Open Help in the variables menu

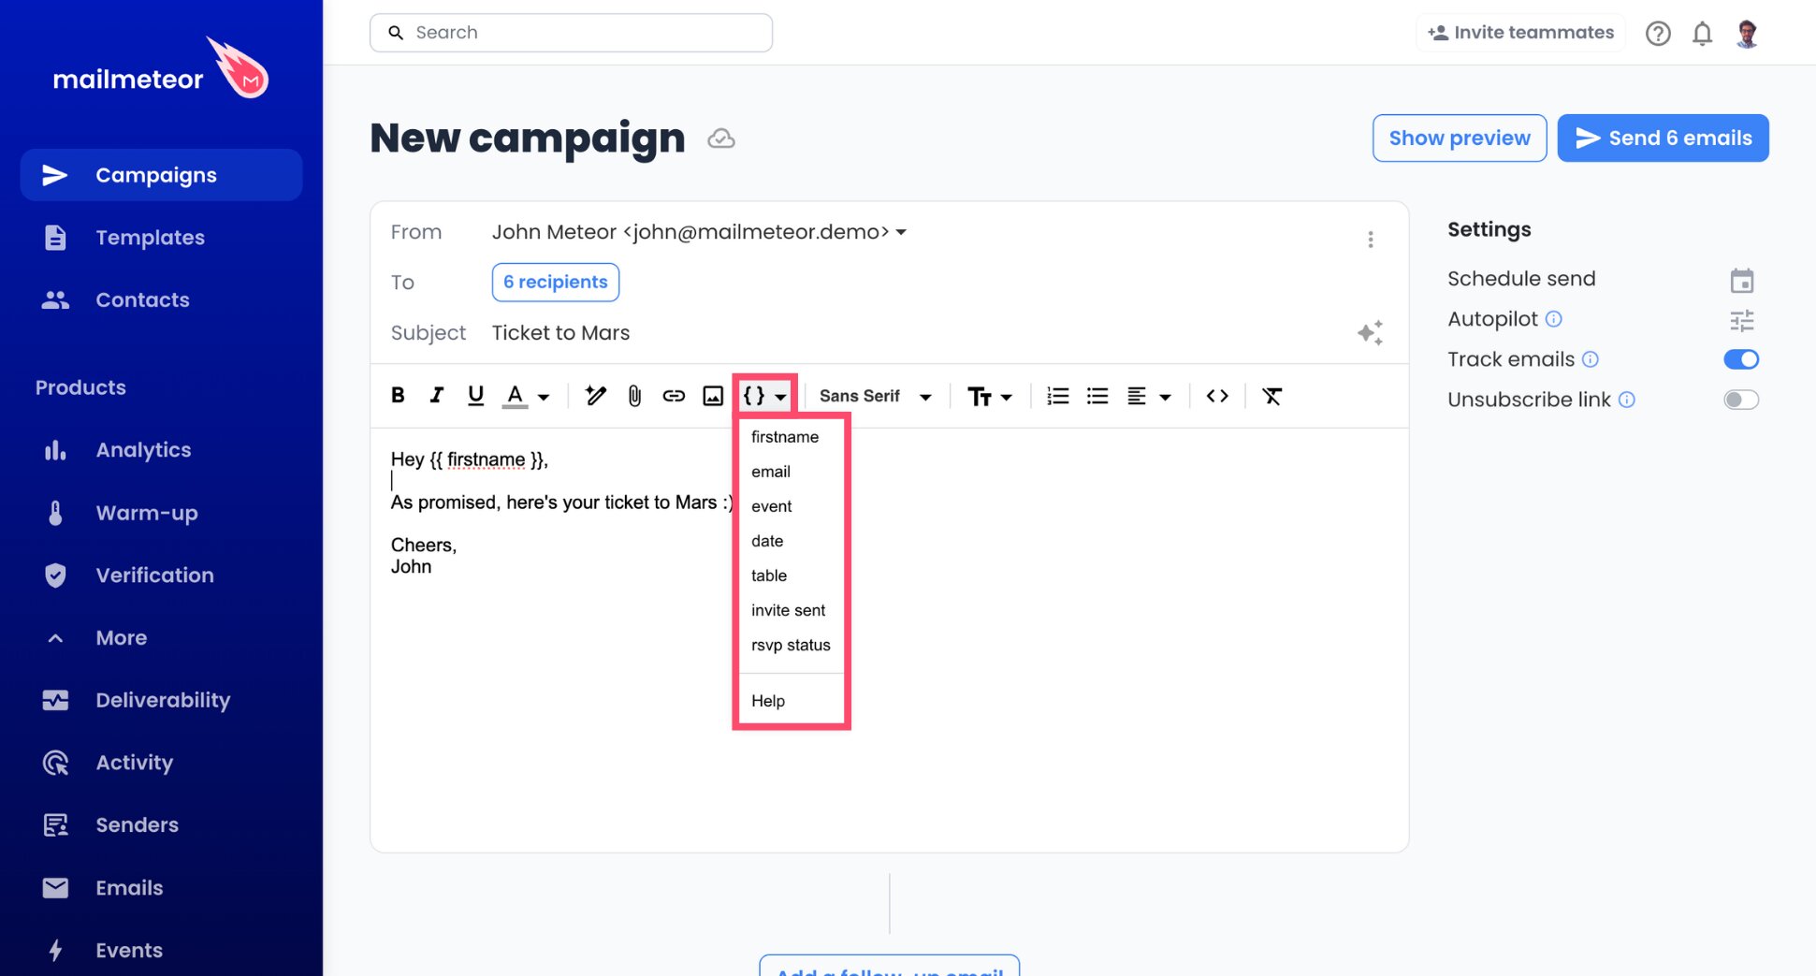[768, 701]
